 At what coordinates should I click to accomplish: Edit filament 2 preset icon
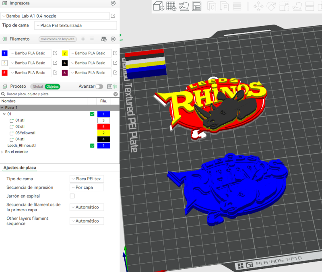[115, 53]
